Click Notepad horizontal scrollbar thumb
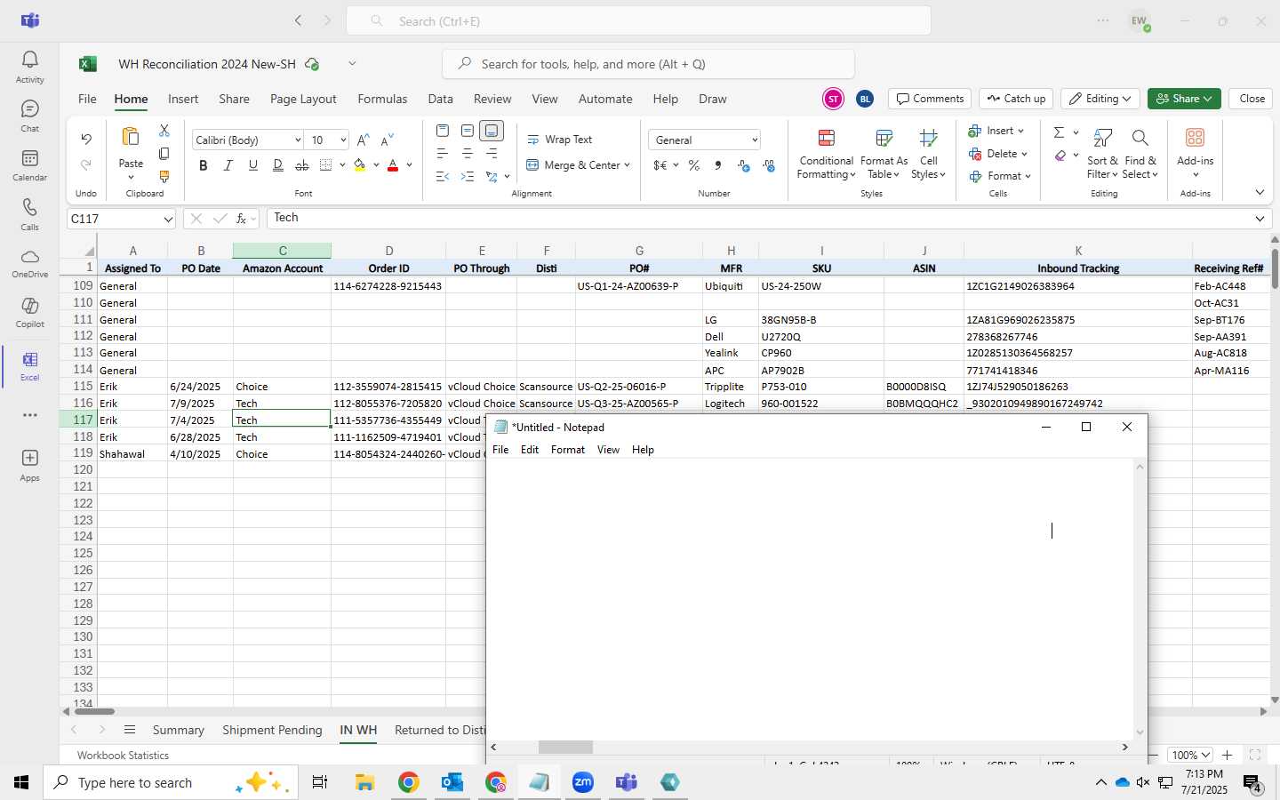The width and height of the screenshot is (1280, 800). [565, 748]
